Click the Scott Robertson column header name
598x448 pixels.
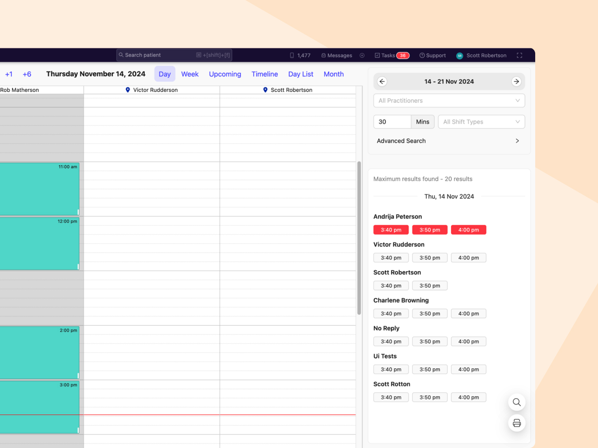tap(292, 90)
